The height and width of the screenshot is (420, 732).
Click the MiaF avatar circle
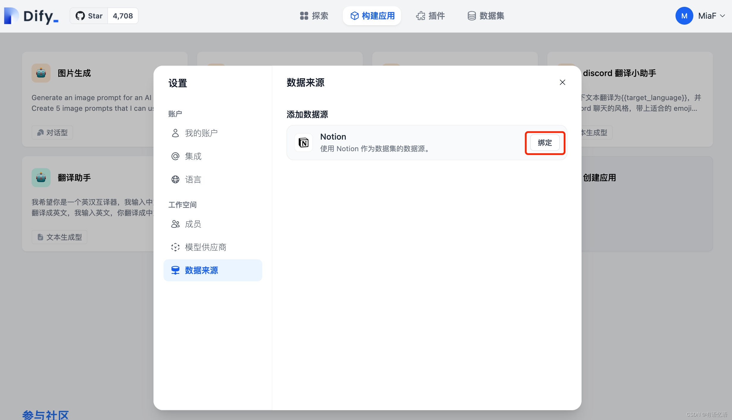684,16
